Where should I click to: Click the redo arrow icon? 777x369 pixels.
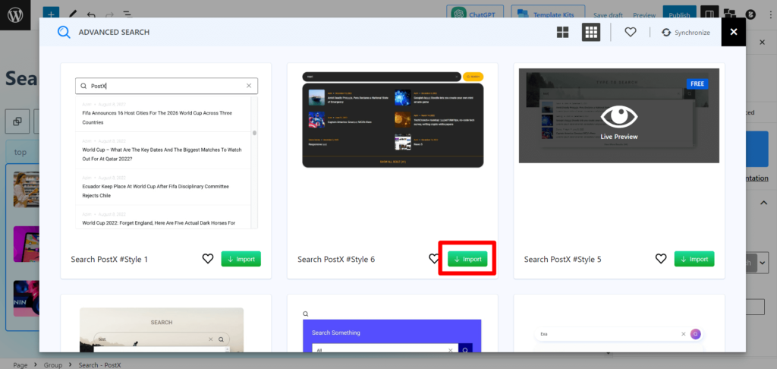click(x=109, y=14)
